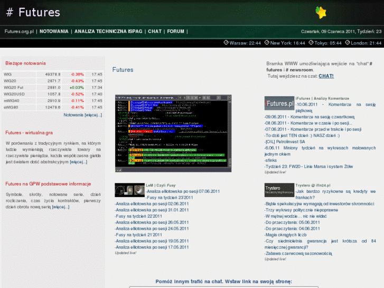Open Futures na GPW podstawowe informacje heading
Screen dimensions: 384x288
coord(48,184)
